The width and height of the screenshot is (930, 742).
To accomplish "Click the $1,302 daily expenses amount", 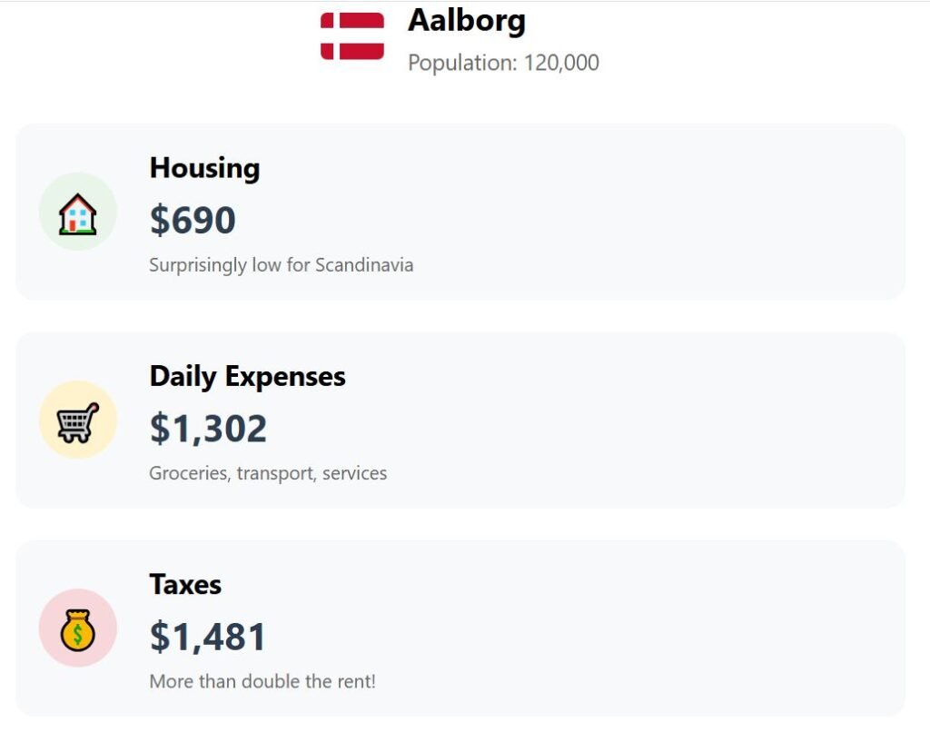I will pyautogui.click(x=208, y=428).
